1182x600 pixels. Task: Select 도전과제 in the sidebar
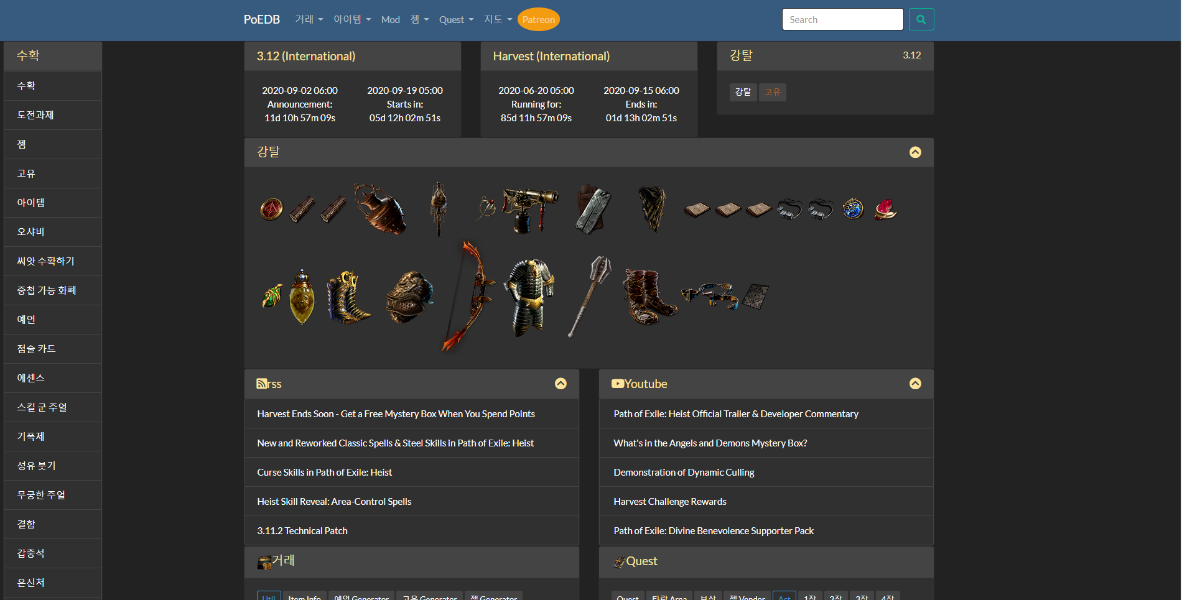coord(53,115)
